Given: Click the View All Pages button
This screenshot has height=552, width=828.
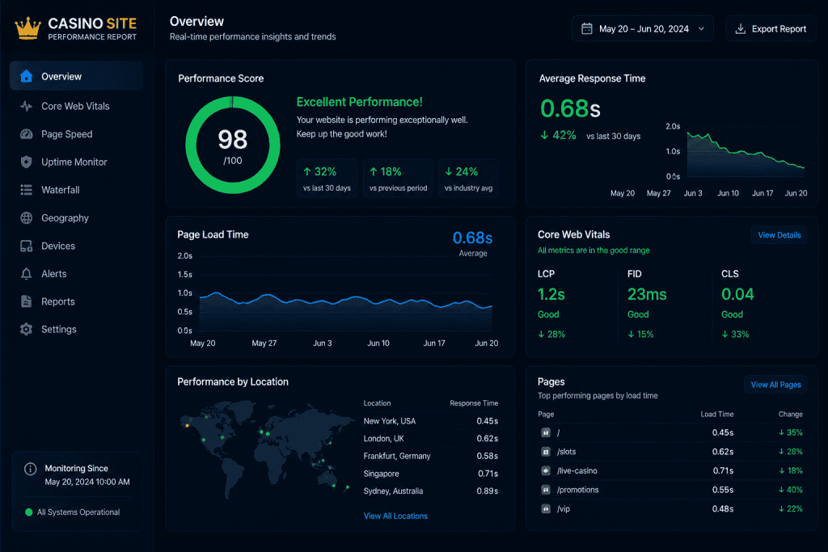Looking at the screenshot, I should click(x=775, y=385).
